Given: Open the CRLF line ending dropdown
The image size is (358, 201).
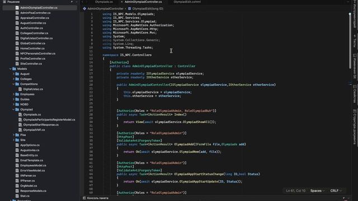Looking at the screenshot, I should (x=336, y=191).
